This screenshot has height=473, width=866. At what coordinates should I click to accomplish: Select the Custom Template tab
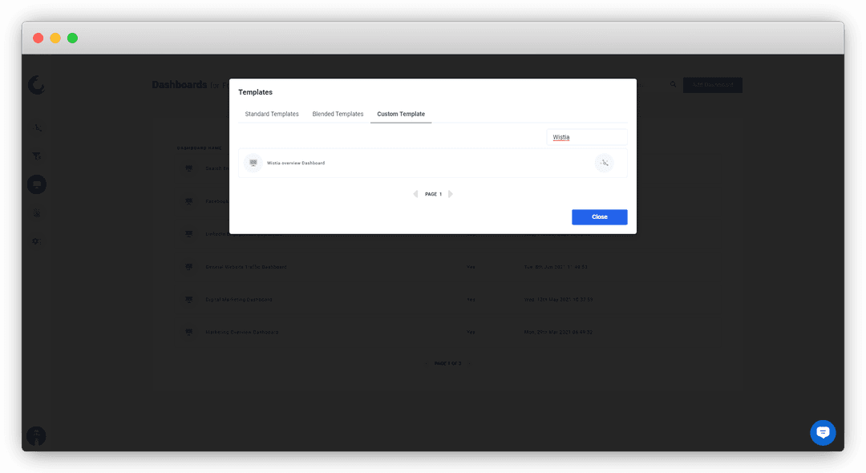pos(401,114)
